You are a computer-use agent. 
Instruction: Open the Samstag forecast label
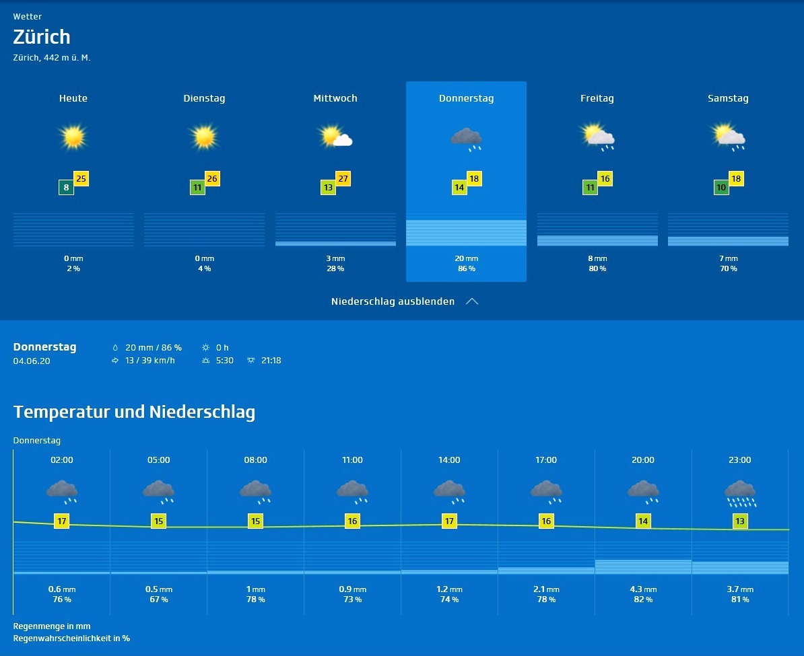pos(728,98)
